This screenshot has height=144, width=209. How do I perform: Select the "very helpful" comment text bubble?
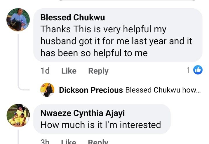click(x=117, y=41)
